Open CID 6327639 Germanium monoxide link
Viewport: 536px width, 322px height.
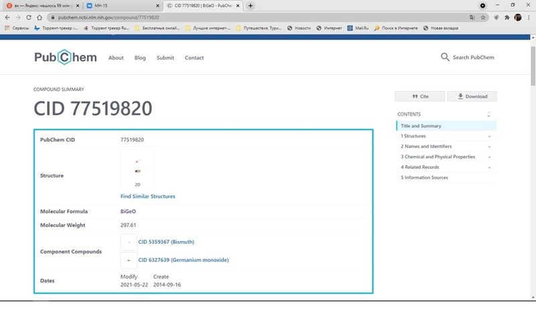(173, 260)
